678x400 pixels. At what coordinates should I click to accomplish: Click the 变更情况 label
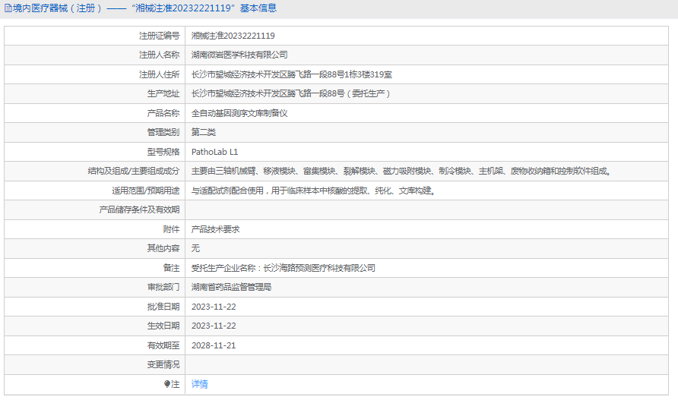(x=163, y=364)
